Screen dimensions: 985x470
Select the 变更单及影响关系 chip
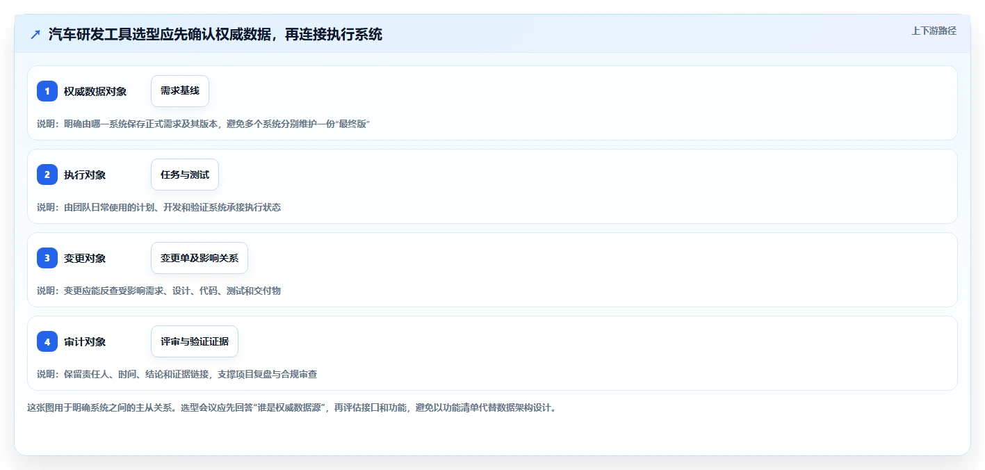[x=200, y=258]
